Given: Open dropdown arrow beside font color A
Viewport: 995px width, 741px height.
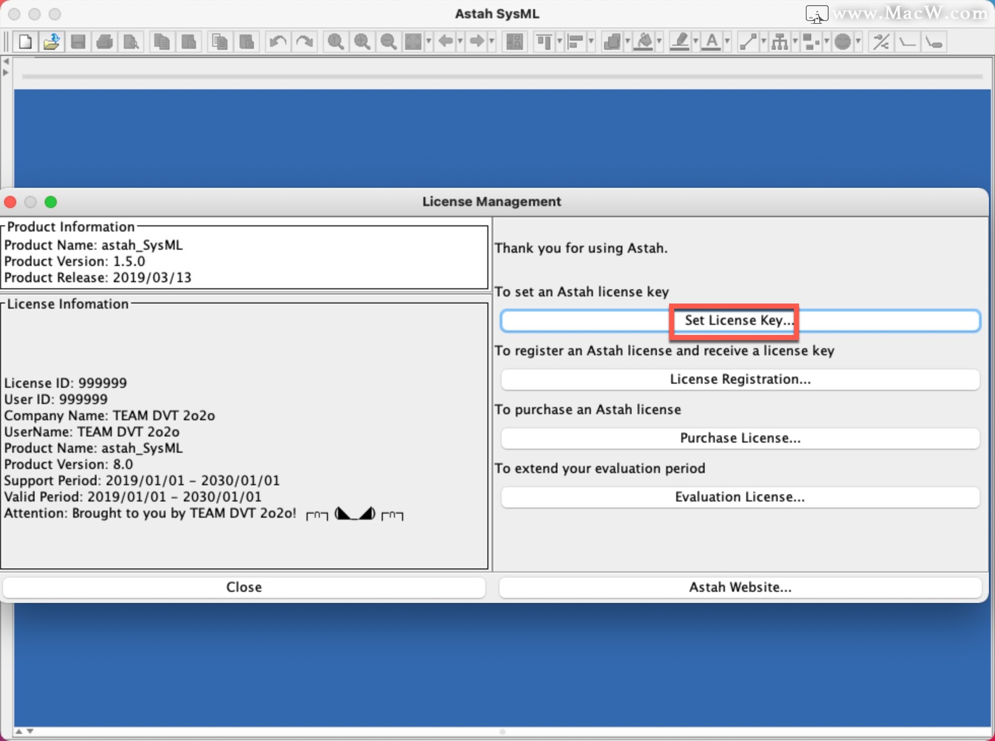Looking at the screenshot, I should tap(727, 41).
